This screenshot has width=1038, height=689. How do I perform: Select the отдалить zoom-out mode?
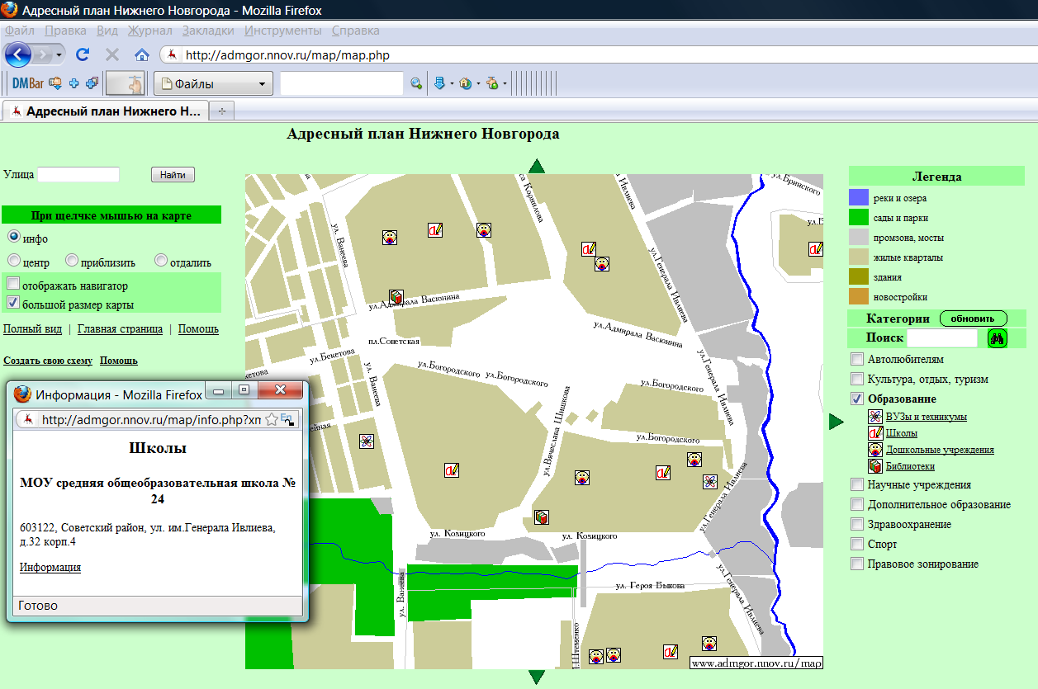point(161,261)
